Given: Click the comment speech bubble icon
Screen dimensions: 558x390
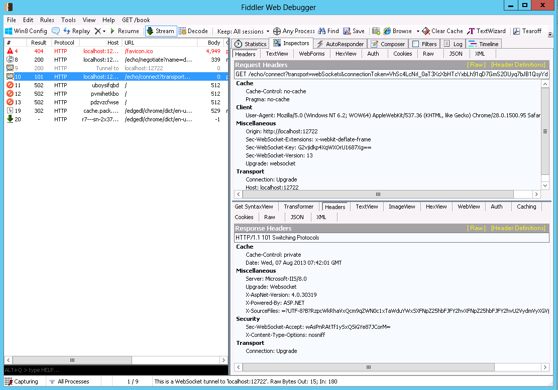Looking at the screenshot, I should click(56, 31).
